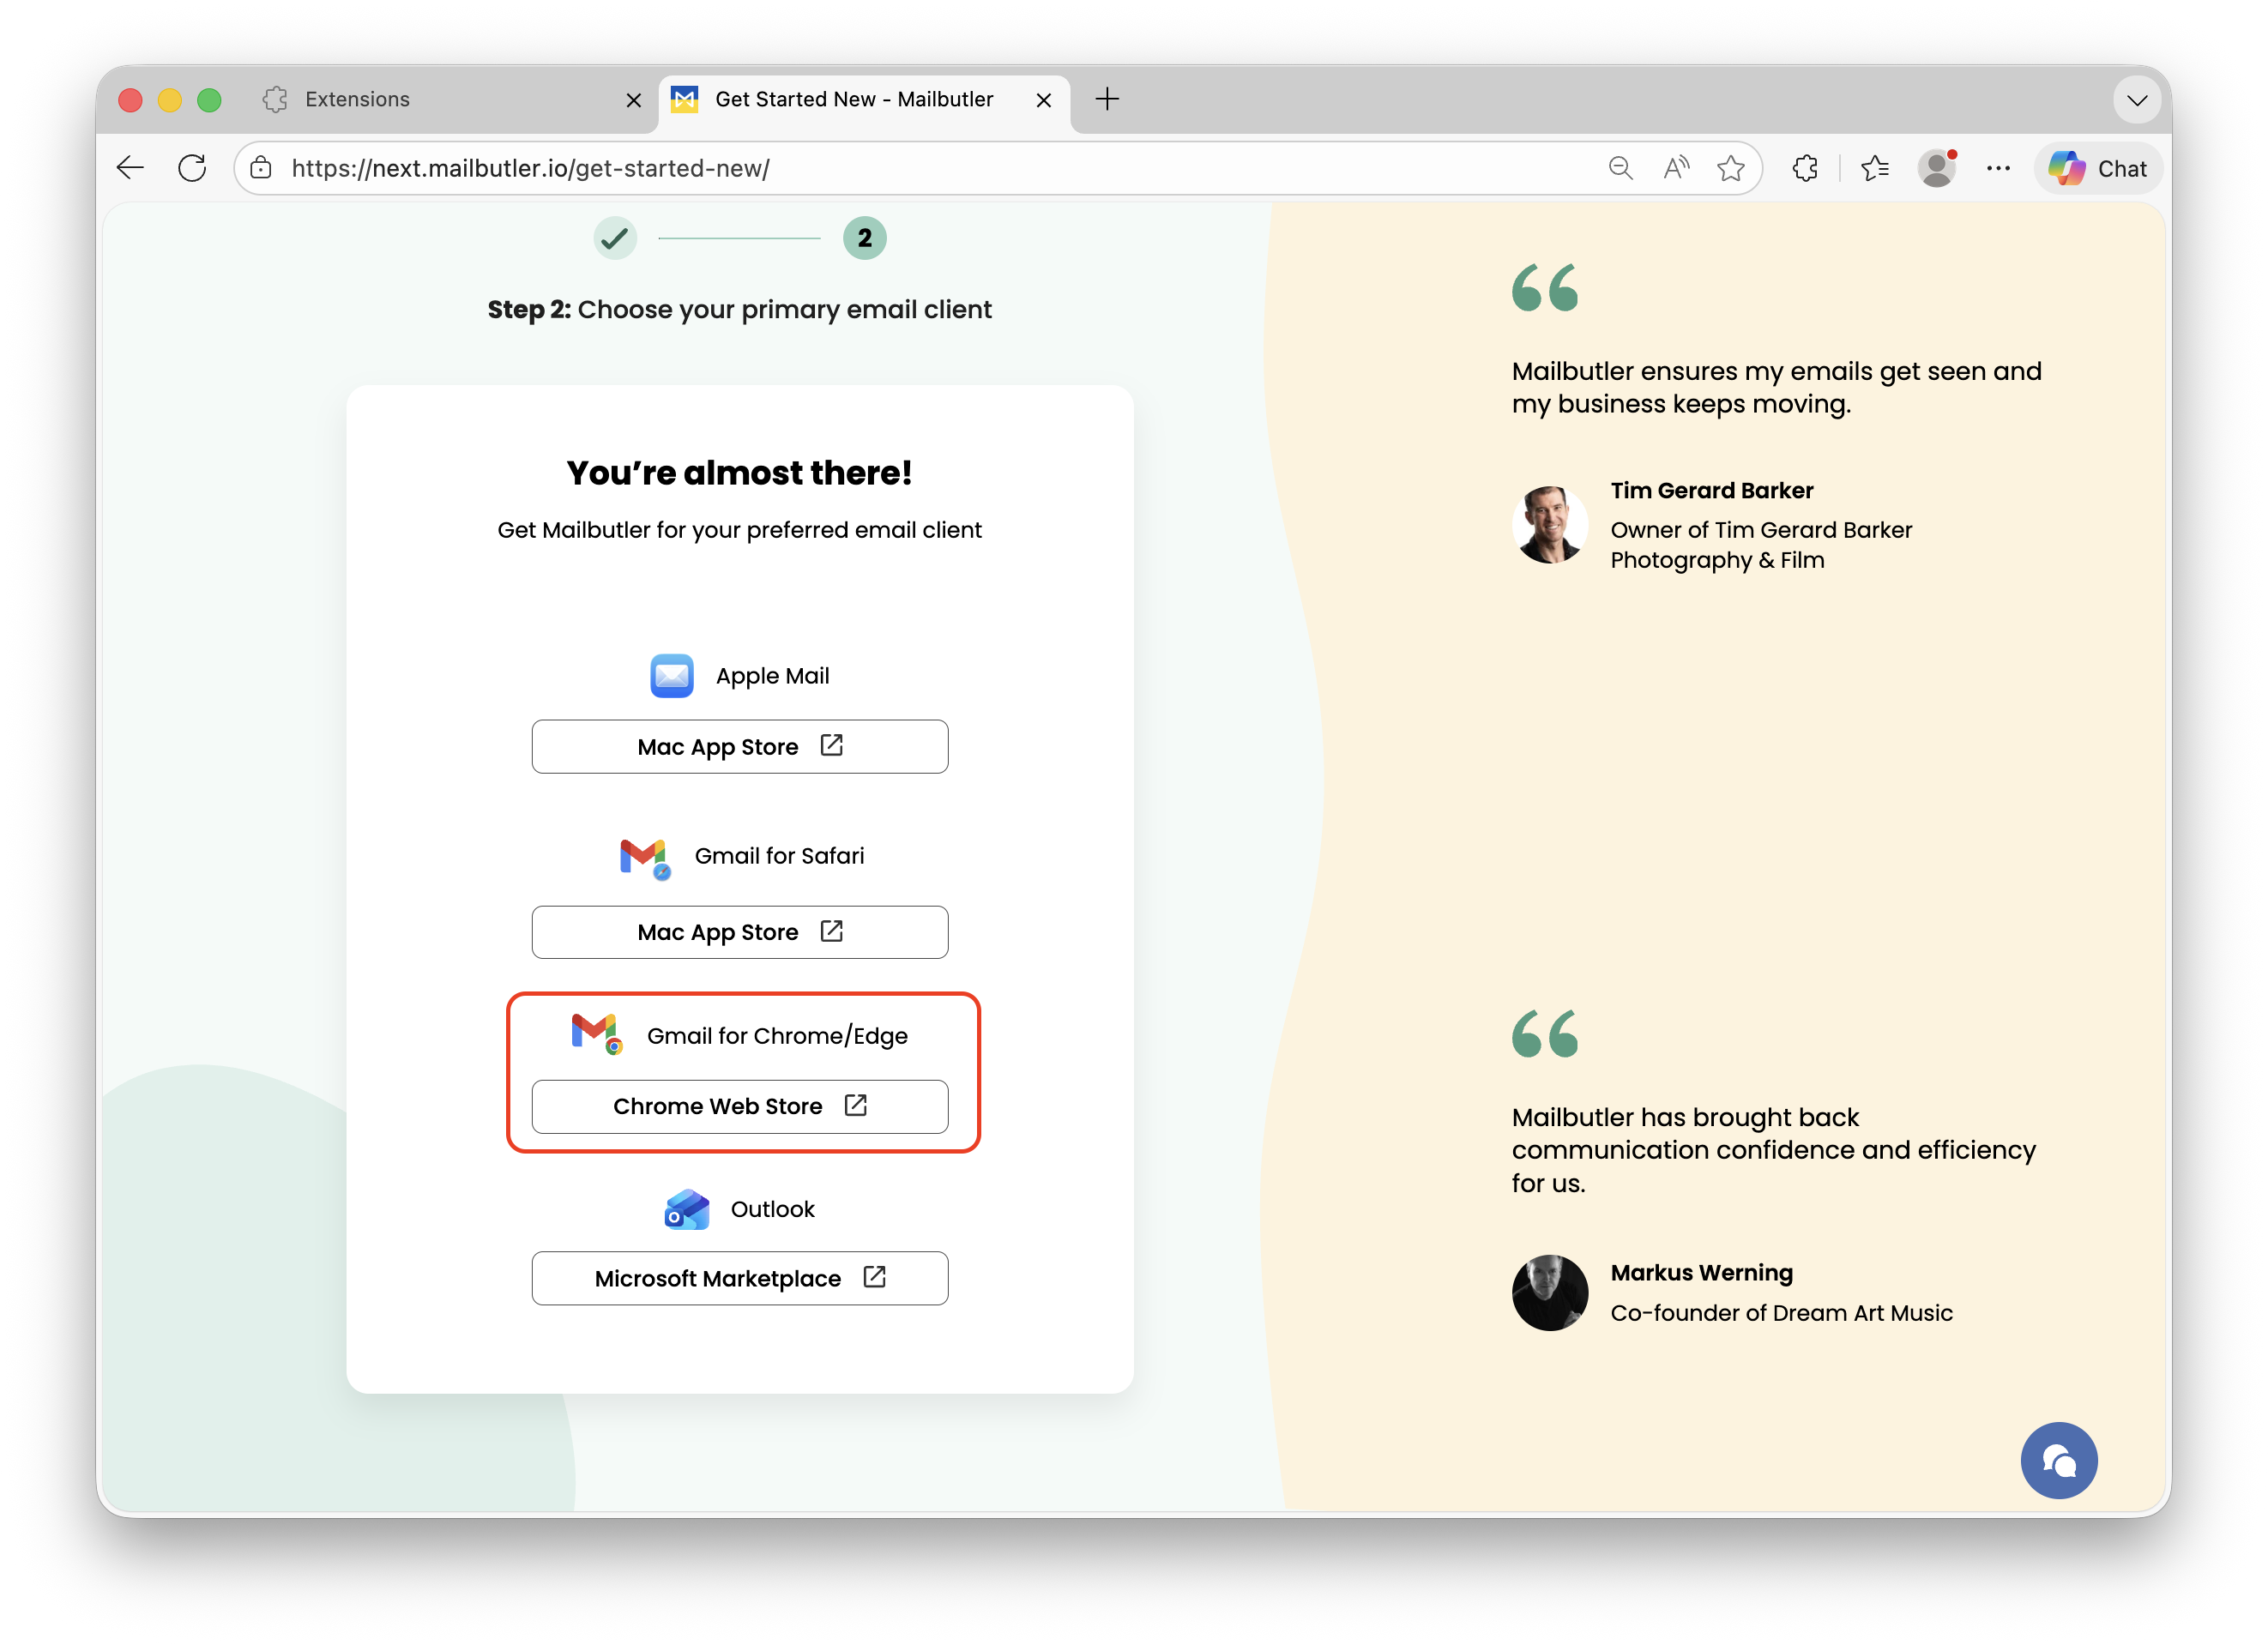Click the macOS yellow minimize window button
Screen dimensions: 2268x1645
pos(170,100)
